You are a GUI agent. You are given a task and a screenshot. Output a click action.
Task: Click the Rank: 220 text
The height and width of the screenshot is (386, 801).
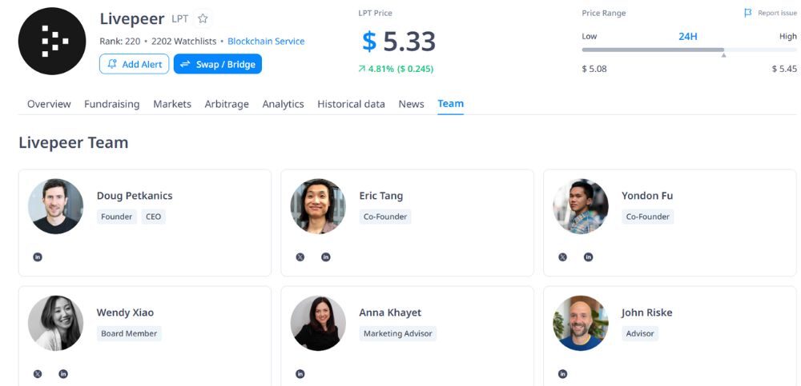120,42
